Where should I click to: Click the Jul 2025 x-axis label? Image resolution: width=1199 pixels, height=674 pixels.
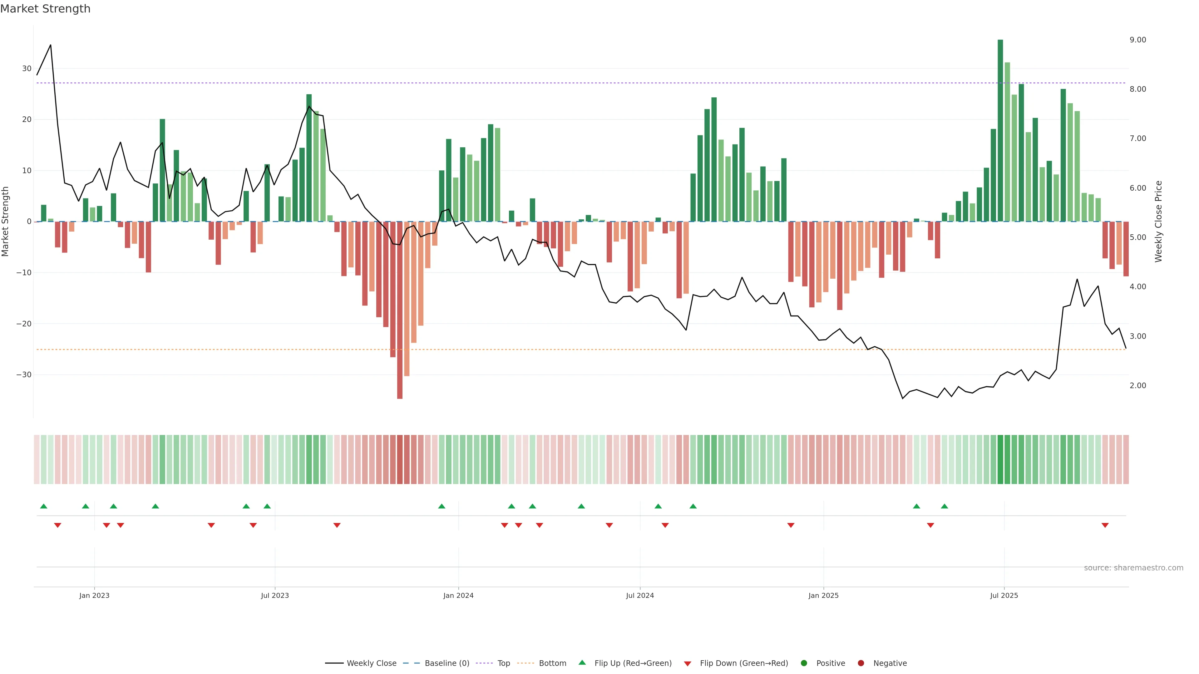pos(1004,595)
